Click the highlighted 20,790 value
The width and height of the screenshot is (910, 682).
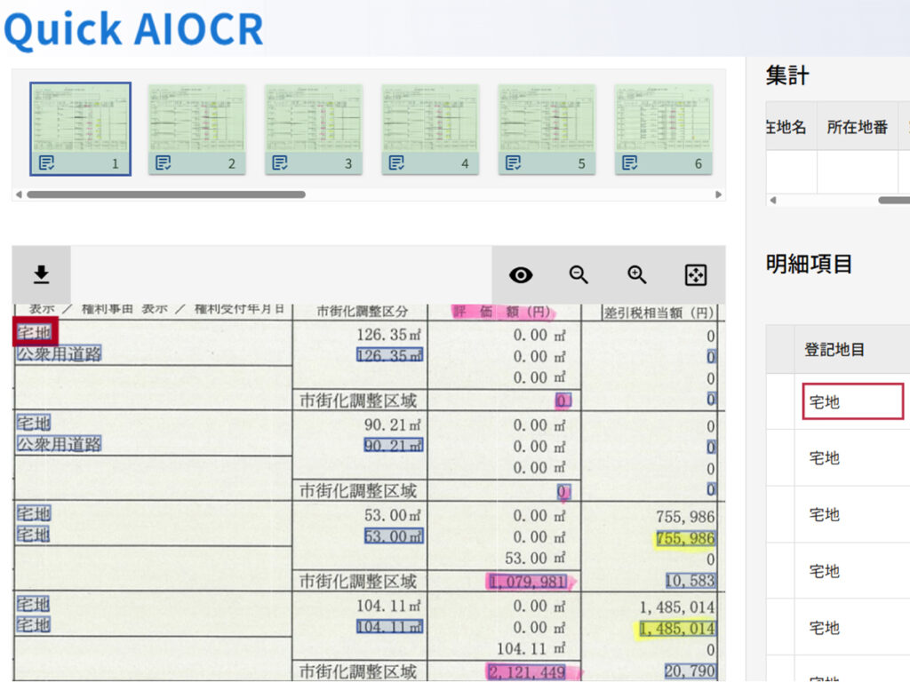coord(690,671)
